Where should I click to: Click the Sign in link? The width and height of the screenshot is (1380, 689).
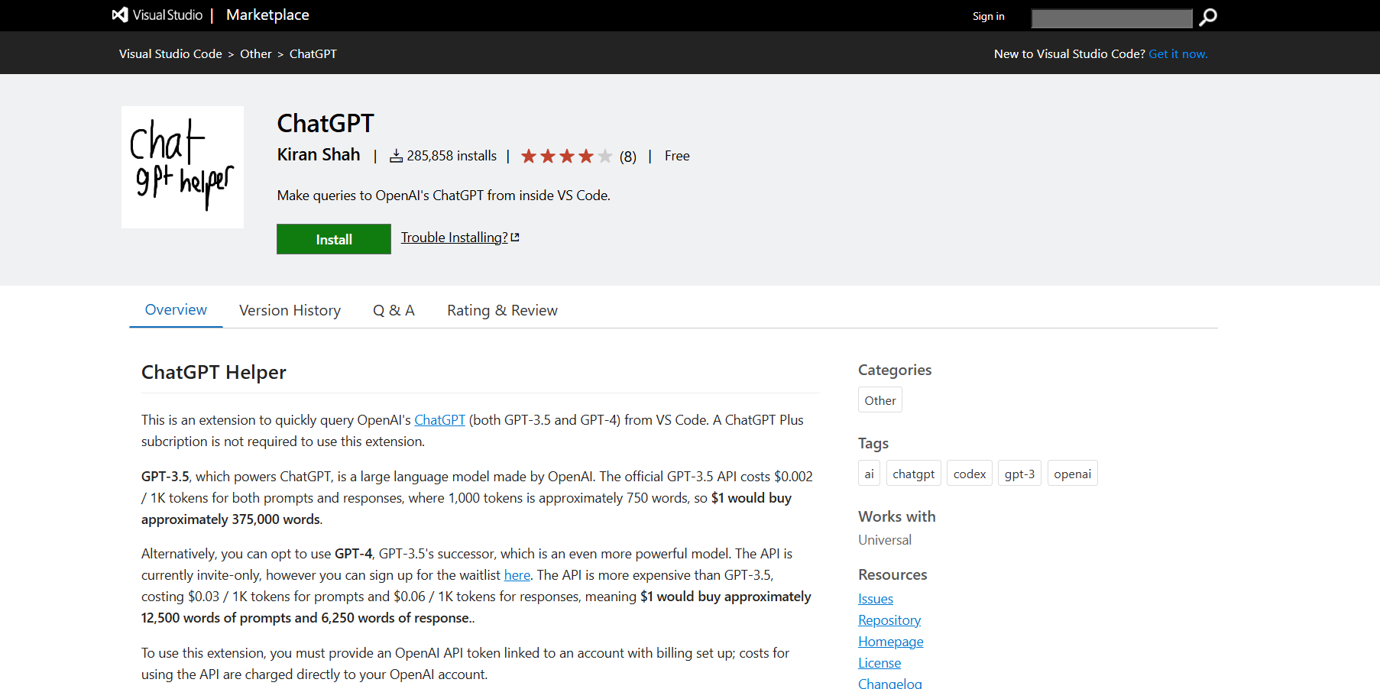[988, 16]
